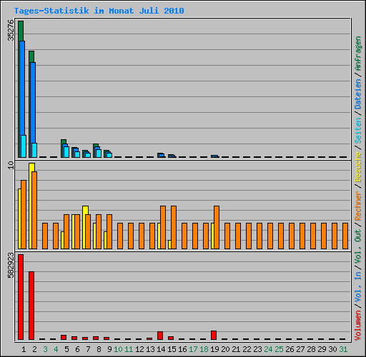This screenshot has width=366, height=357.
Task: Click the orange Rechner bar for day 1
Action: coord(24,214)
